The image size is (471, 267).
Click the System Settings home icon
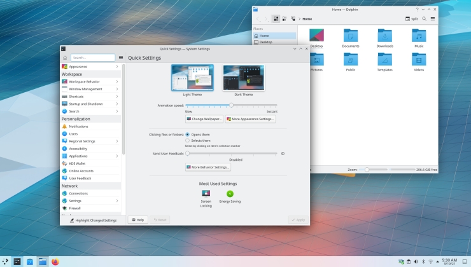[x=65, y=57]
